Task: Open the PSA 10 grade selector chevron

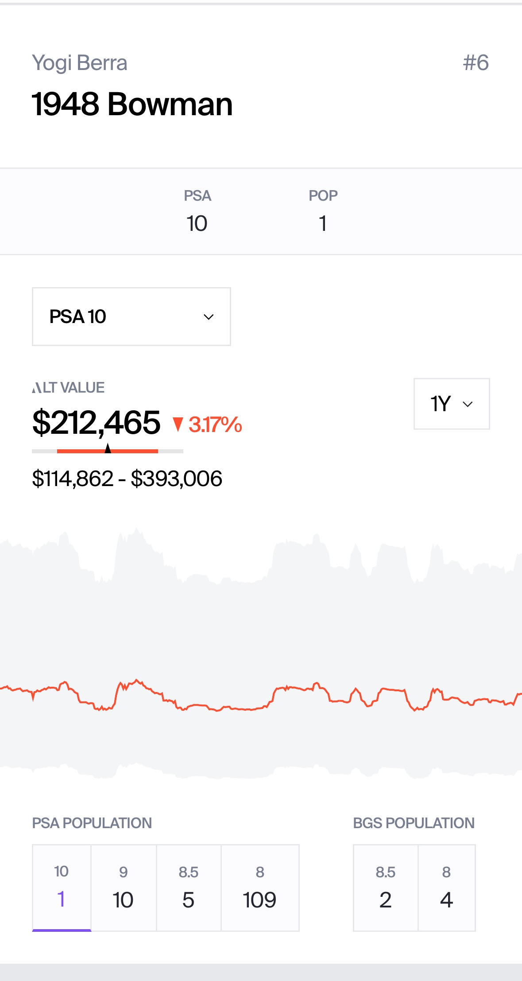Action: coord(209,316)
